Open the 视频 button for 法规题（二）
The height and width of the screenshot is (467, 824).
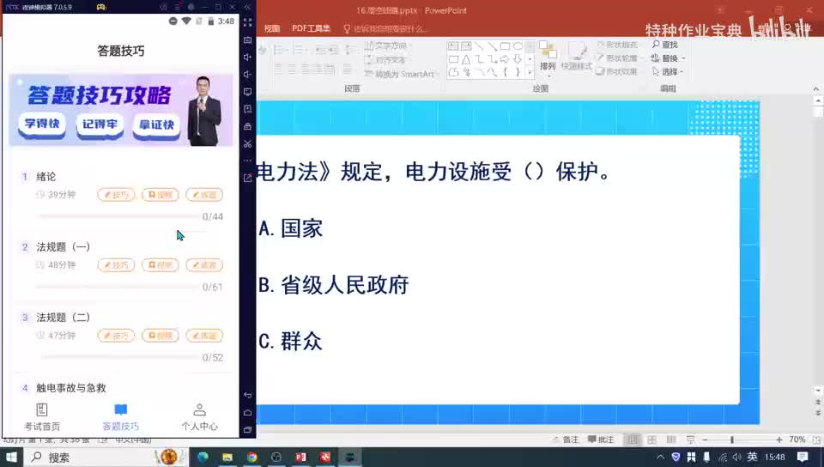[161, 336]
